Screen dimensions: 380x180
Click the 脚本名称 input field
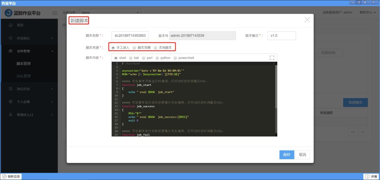pyautogui.click(x=130, y=36)
